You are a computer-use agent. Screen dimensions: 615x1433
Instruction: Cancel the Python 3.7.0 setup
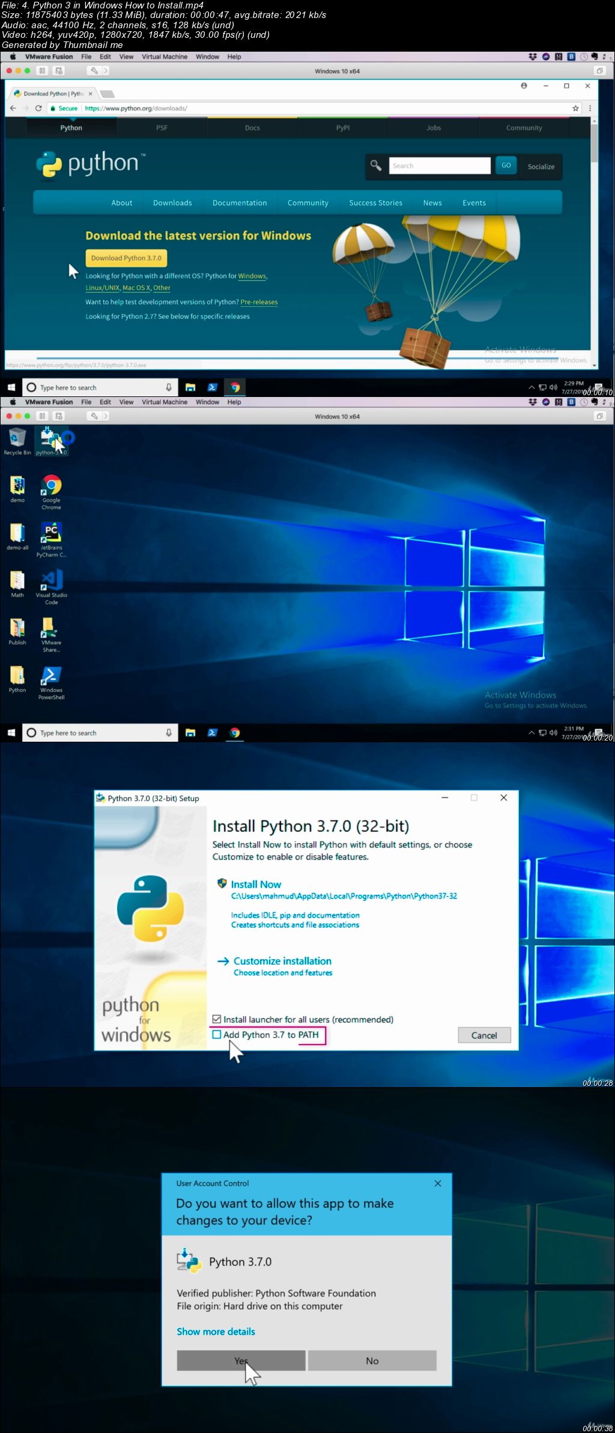(484, 1035)
